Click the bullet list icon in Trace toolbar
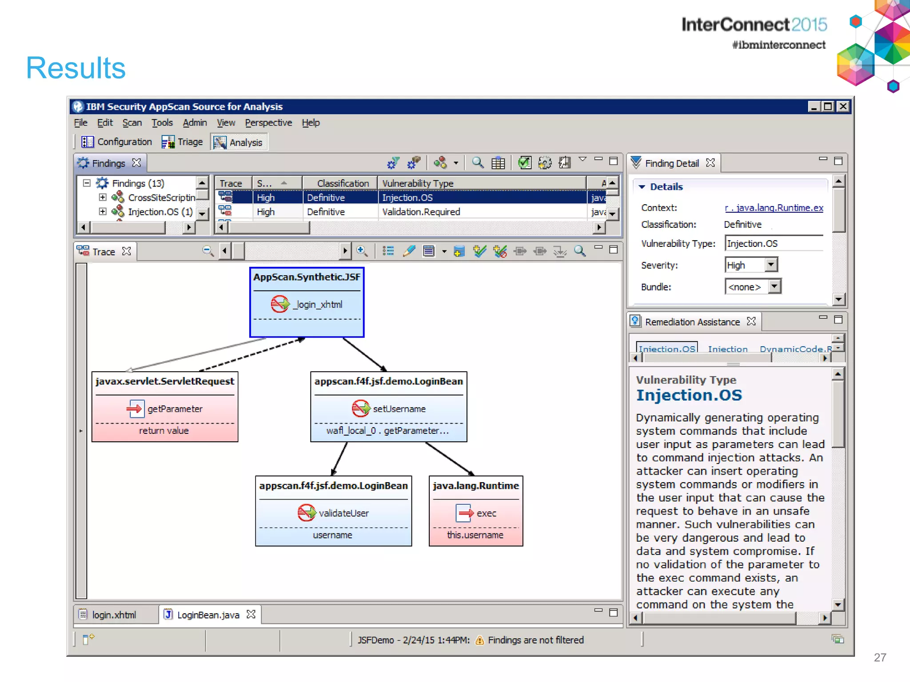Image resolution: width=910 pixels, height=682 pixels. pos(388,251)
